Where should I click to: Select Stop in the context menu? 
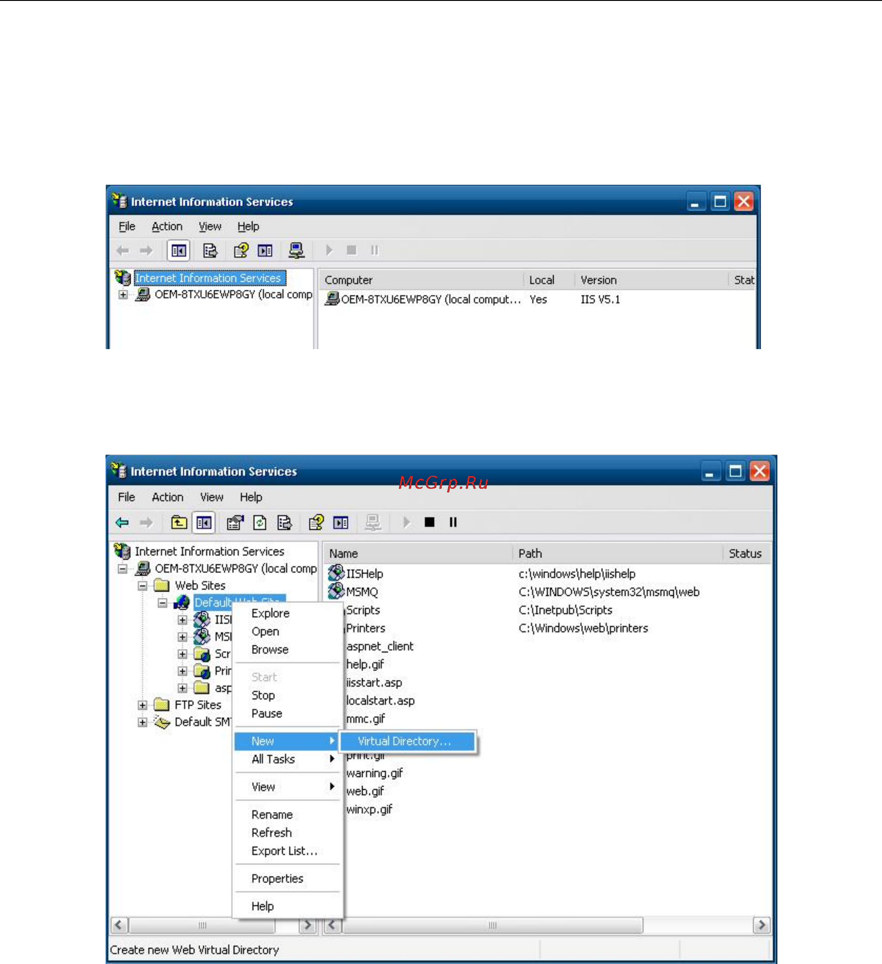tap(263, 695)
